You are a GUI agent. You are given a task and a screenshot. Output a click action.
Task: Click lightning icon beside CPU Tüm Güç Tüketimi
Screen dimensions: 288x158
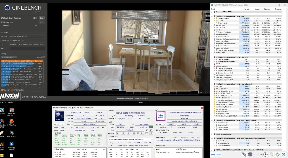pyautogui.click(x=214, y=98)
